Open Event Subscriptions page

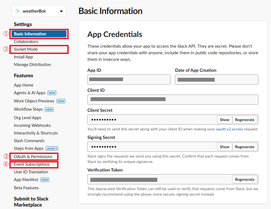(32, 164)
